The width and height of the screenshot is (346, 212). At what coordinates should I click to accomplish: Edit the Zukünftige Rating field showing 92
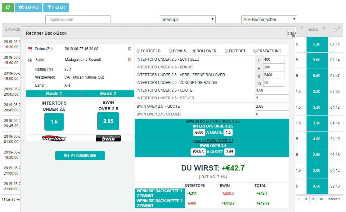[274, 83]
